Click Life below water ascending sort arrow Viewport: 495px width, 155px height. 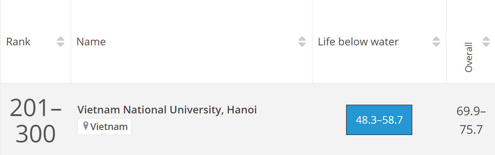[436, 39]
